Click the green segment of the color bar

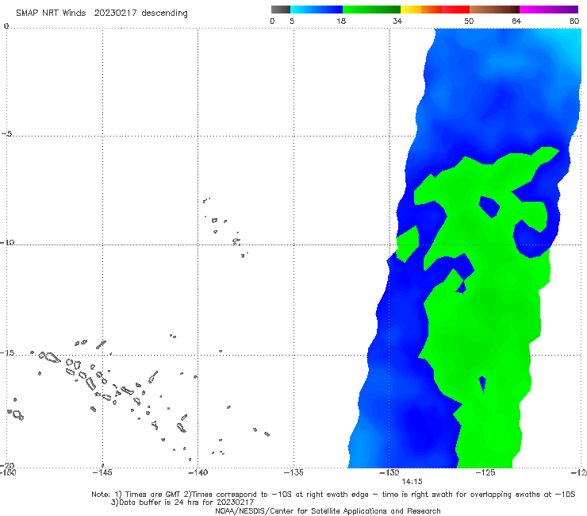point(371,10)
